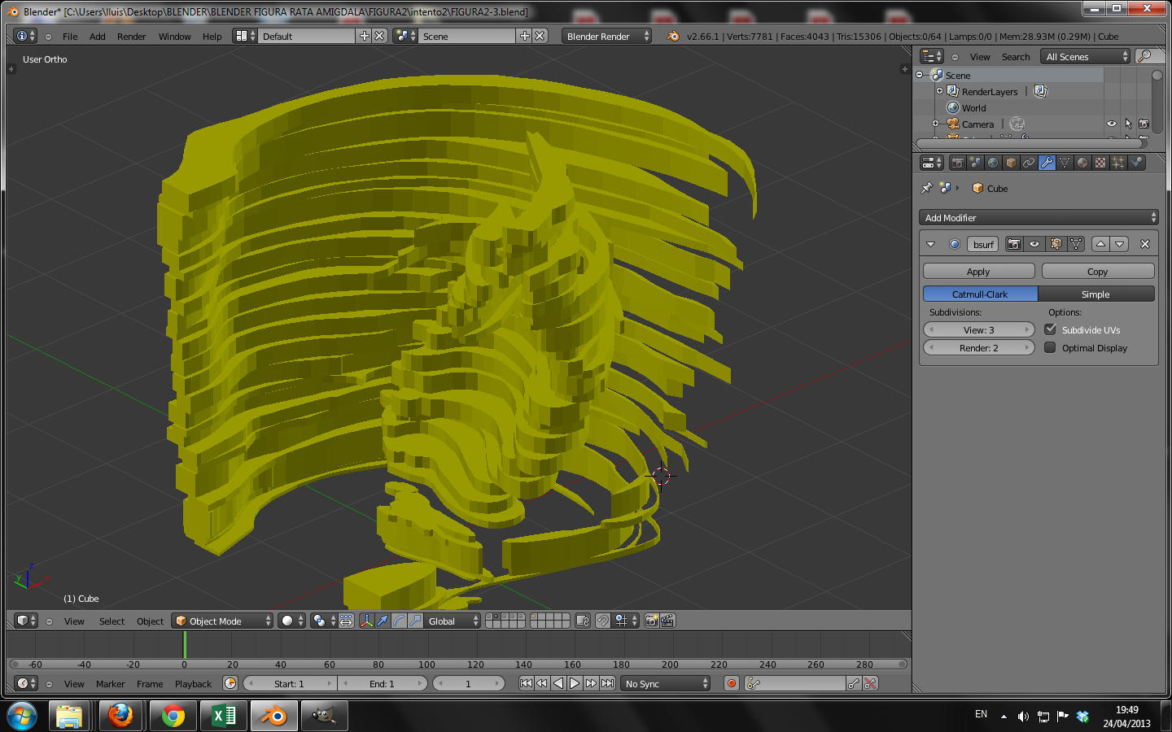Click the Object Constraints chain icon
Screen dimensions: 1172x732
[1029, 163]
